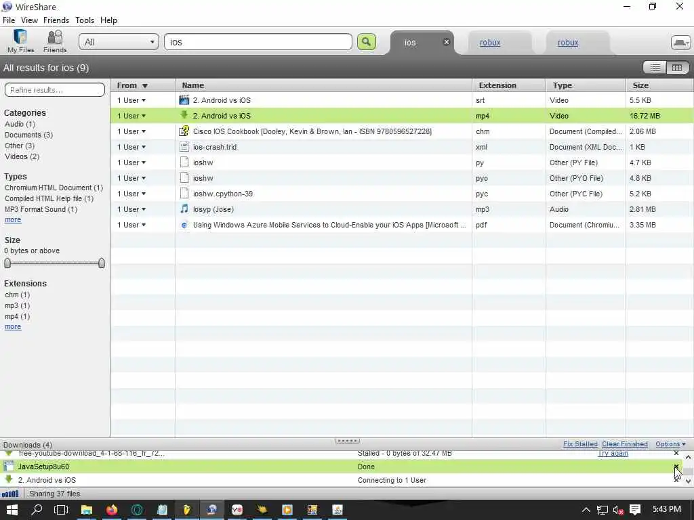
Task: Expand 1 User dropdown on Iosyp (Jose) row
Action: click(131, 209)
